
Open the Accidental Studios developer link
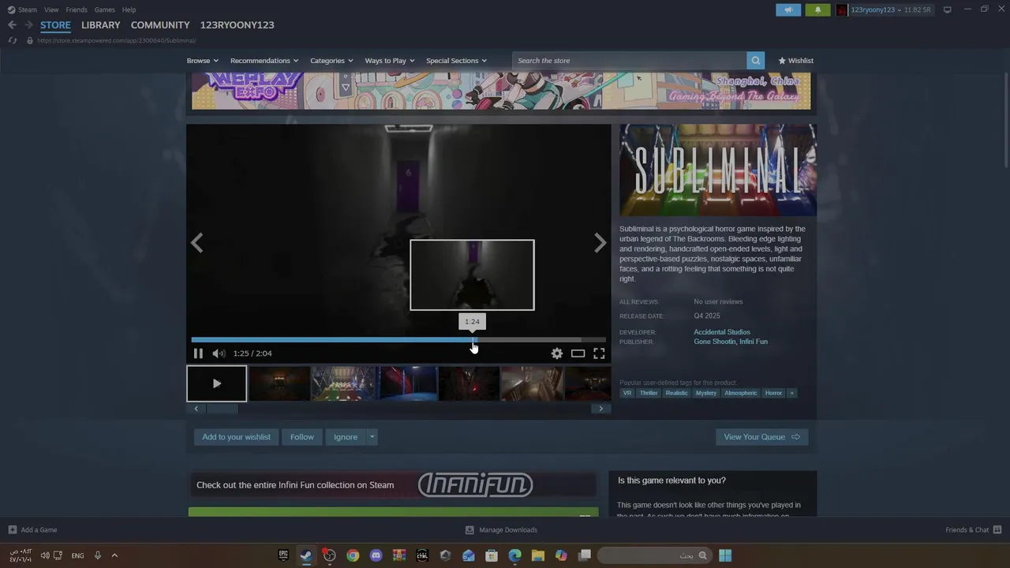[722, 332]
